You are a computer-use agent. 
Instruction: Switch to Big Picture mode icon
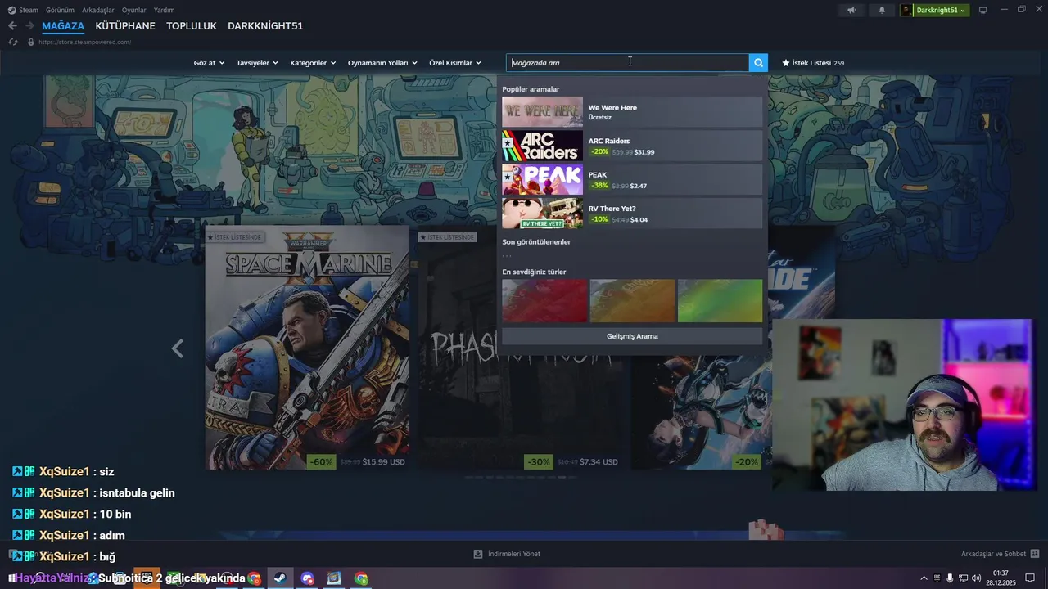pos(983,10)
